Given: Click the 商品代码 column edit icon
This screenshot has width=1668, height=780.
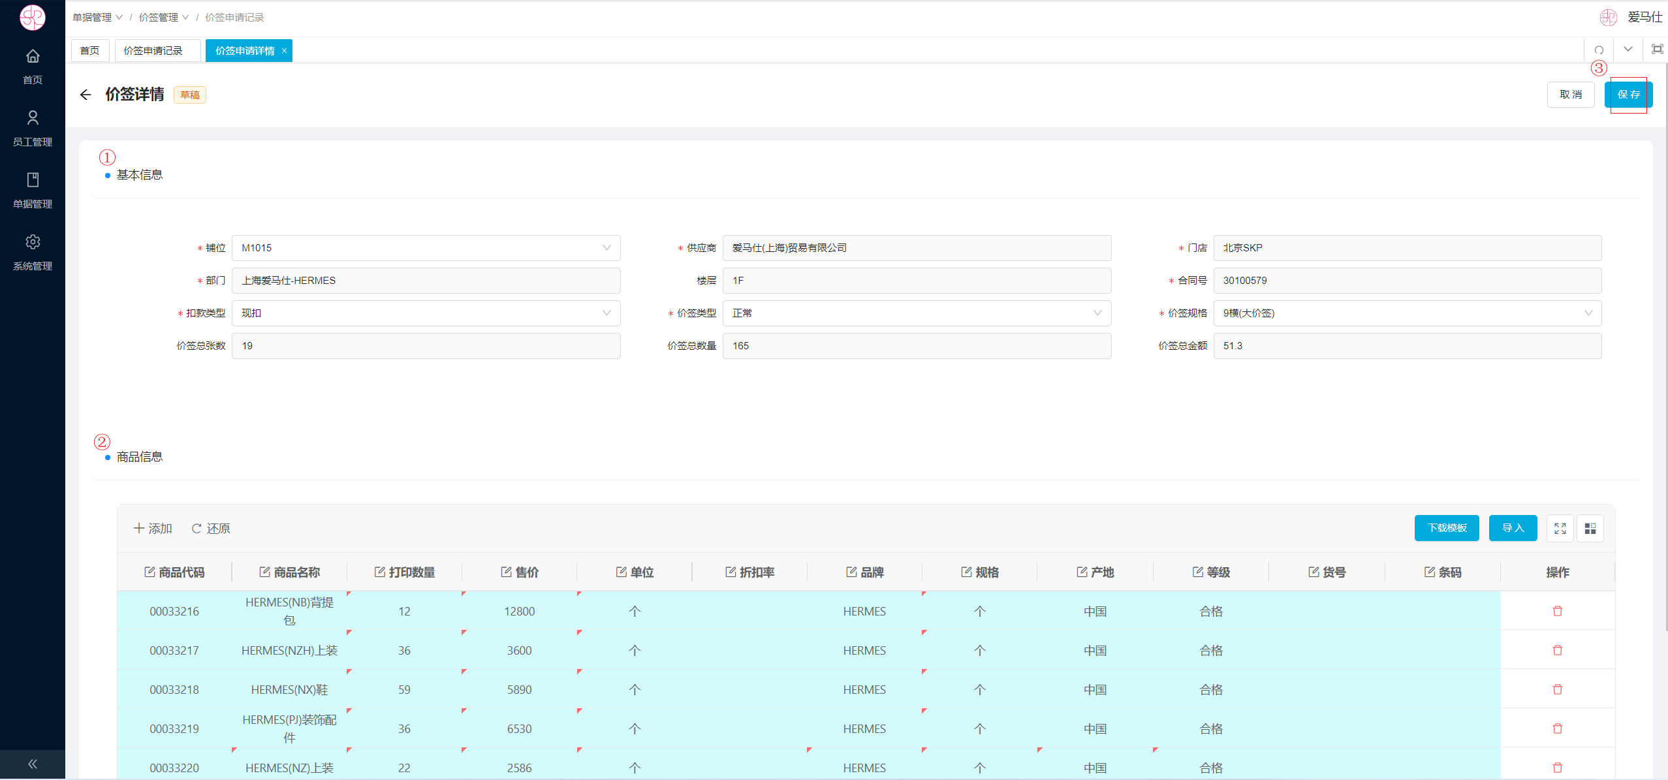Looking at the screenshot, I should pyautogui.click(x=149, y=572).
